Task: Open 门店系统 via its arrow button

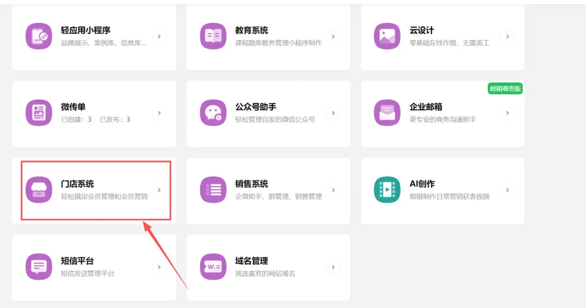Action: pos(159,190)
